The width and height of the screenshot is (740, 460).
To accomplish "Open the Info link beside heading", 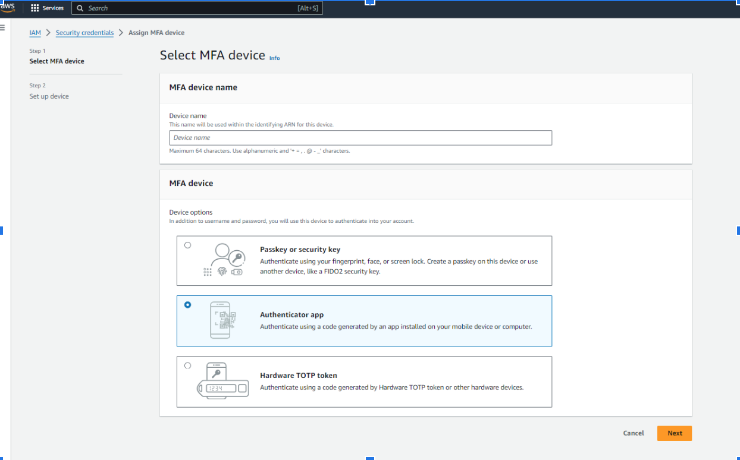I will tap(274, 58).
